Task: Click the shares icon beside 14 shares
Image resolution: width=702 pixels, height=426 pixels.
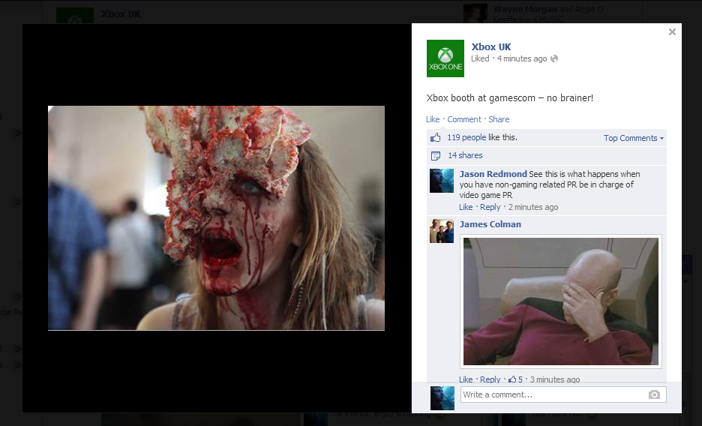Action: (x=435, y=156)
